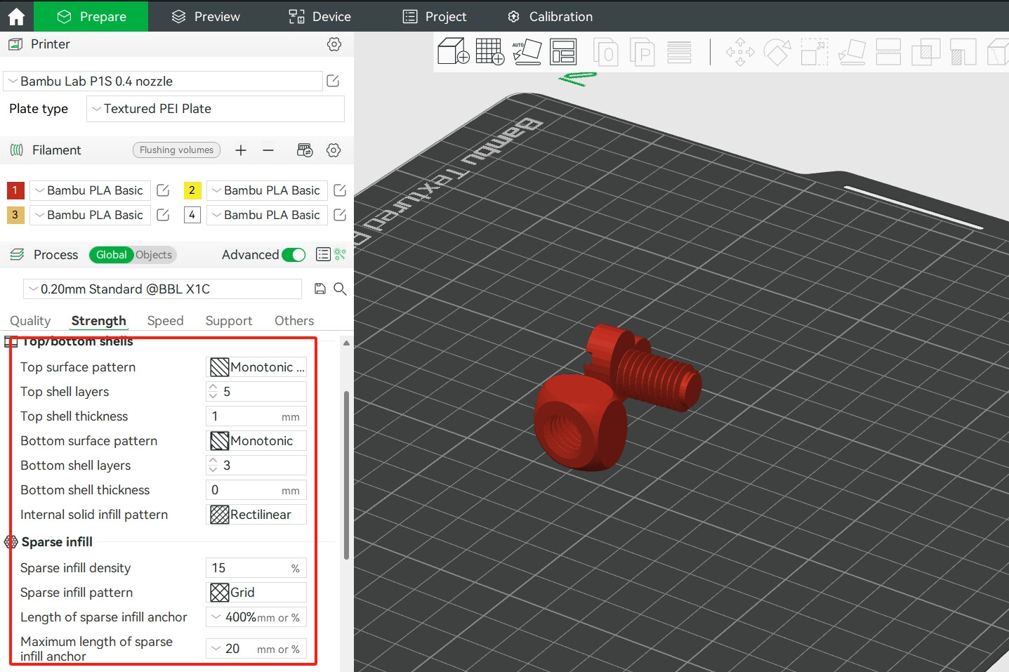Click the Add model cube icon
1009x672 pixels.
tap(453, 51)
